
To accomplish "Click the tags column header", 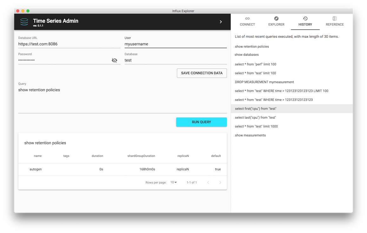I will point(66,156).
